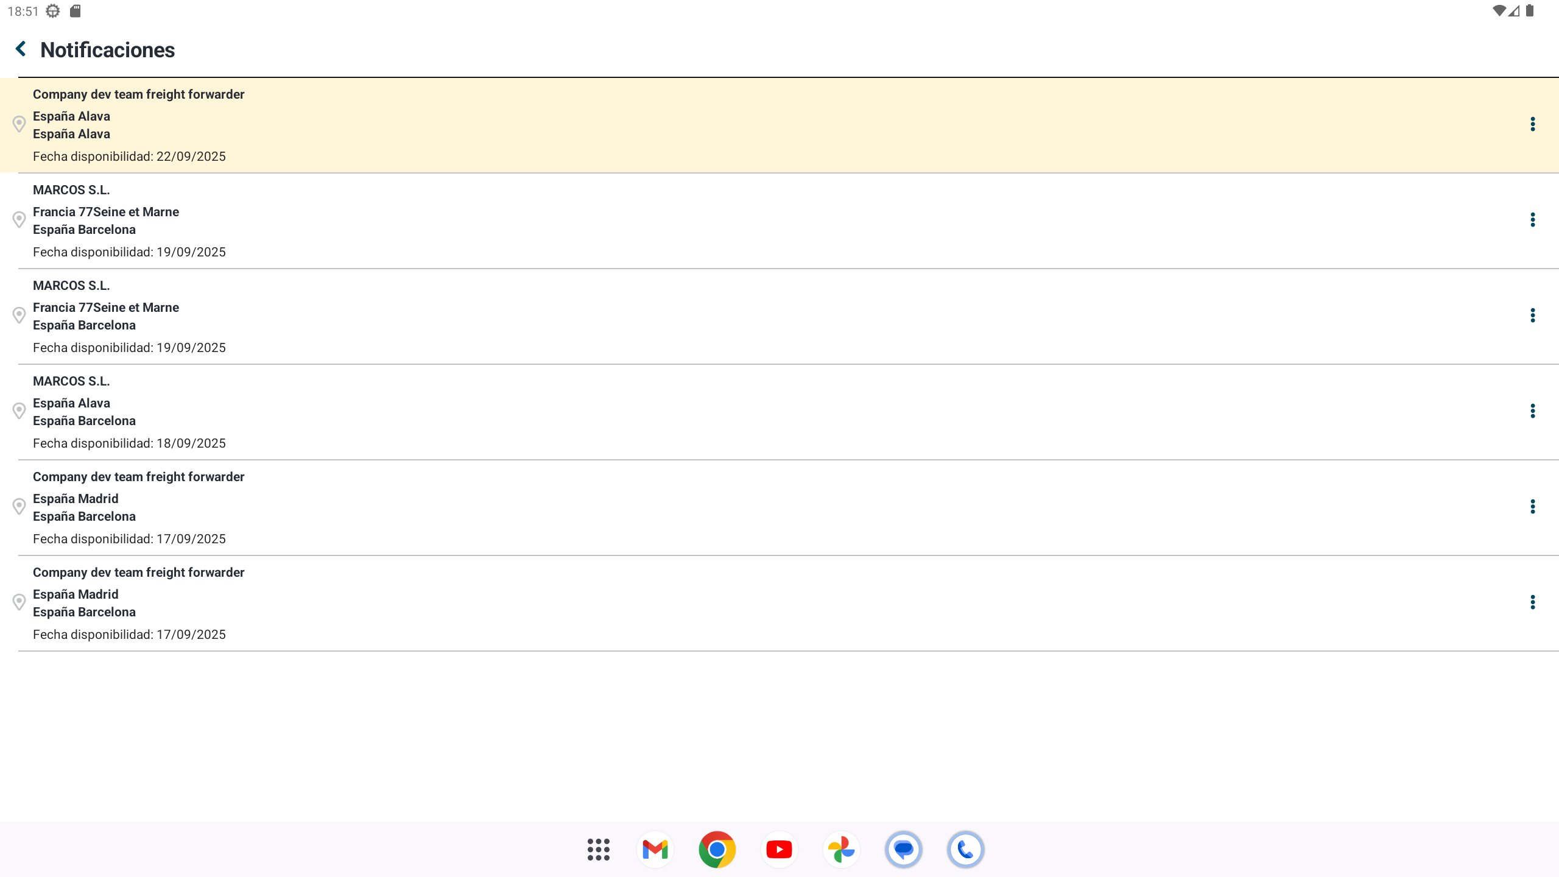Launch Gmail from the taskbar
The height and width of the screenshot is (877, 1559).
pos(655,850)
